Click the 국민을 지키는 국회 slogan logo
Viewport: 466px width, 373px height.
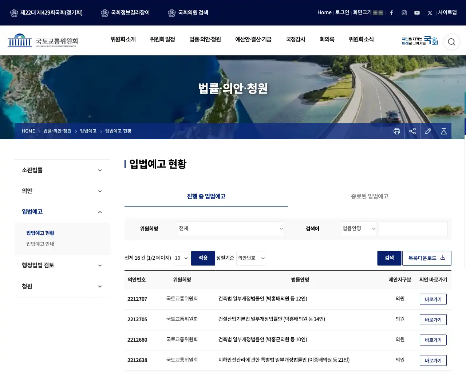420,40
